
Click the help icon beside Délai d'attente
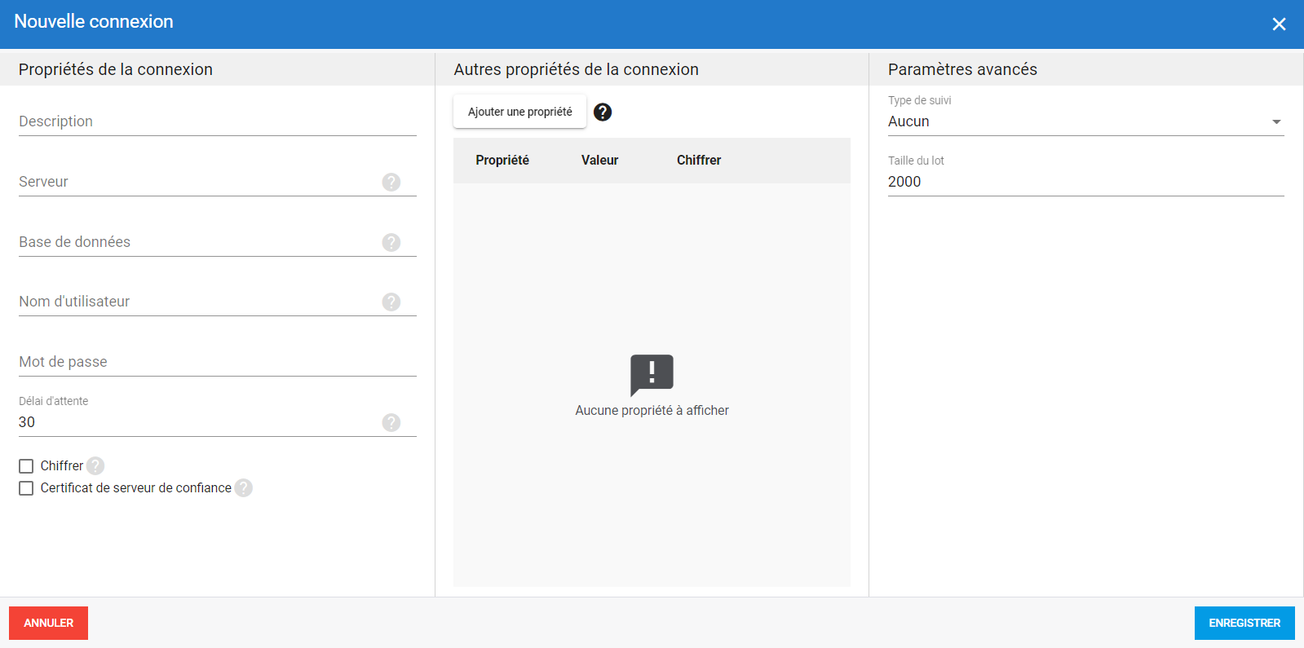coord(391,422)
